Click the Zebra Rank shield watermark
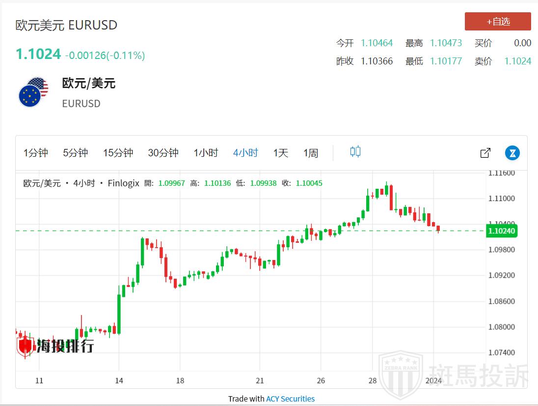Screen dimensions: 538x406 [401, 375]
